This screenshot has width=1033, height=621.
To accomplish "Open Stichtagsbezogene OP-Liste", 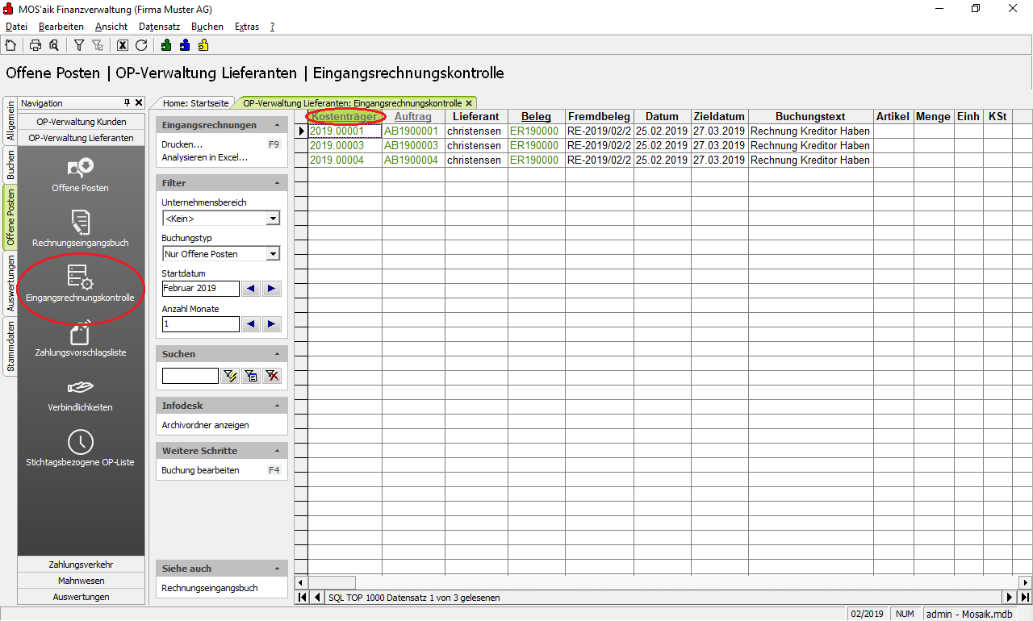I will (x=81, y=448).
